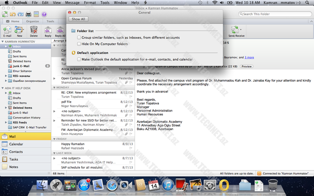The height and width of the screenshot is (196, 314).
Task: Click the Print icon in the toolbar
Action: [x=28, y=14]
